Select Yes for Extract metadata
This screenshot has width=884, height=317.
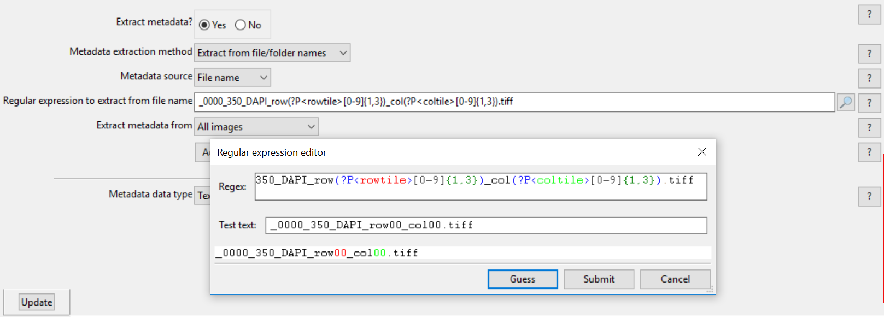pyautogui.click(x=204, y=25)
